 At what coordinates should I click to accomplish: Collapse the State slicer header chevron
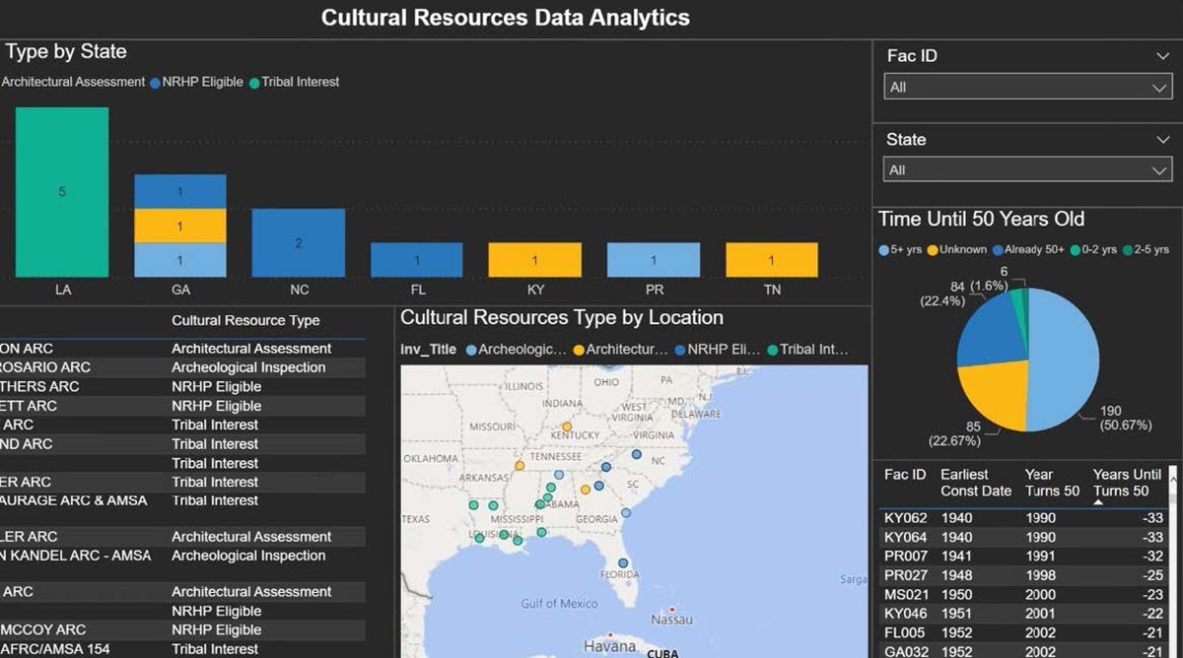pos(1162,140)
